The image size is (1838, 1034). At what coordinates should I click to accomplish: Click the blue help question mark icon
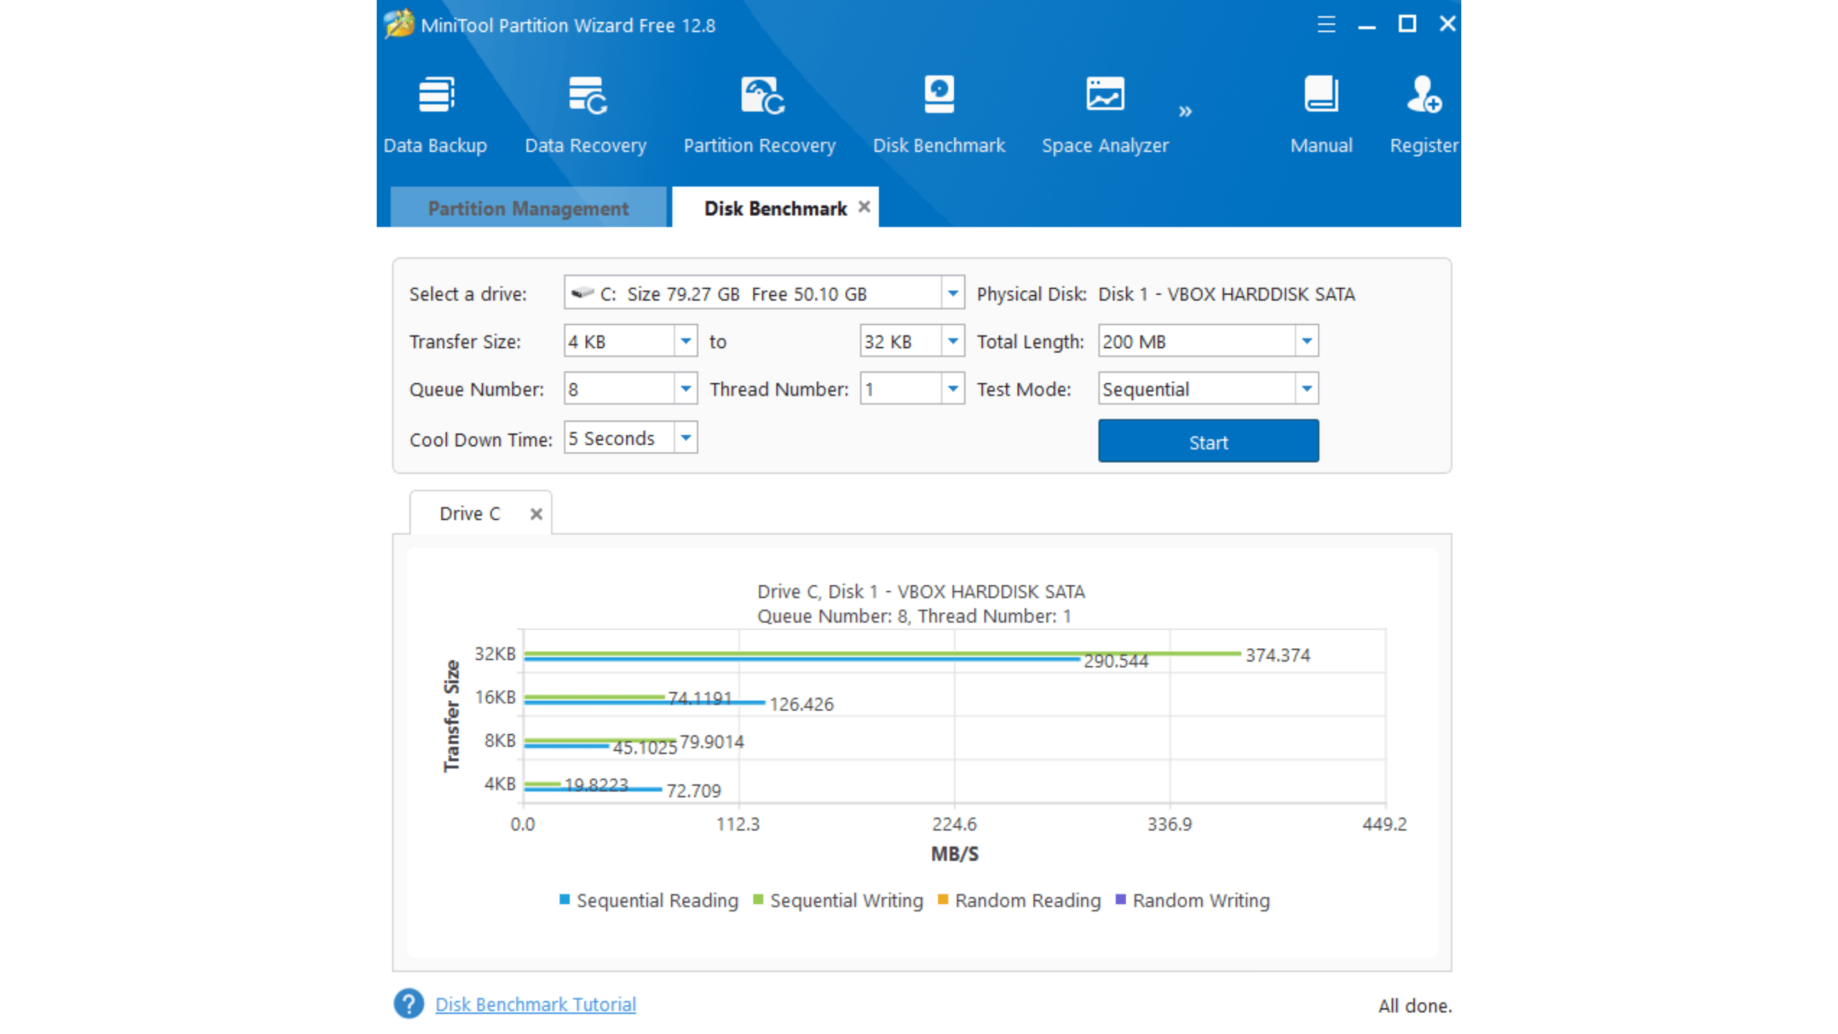[x=409, y=1004]
